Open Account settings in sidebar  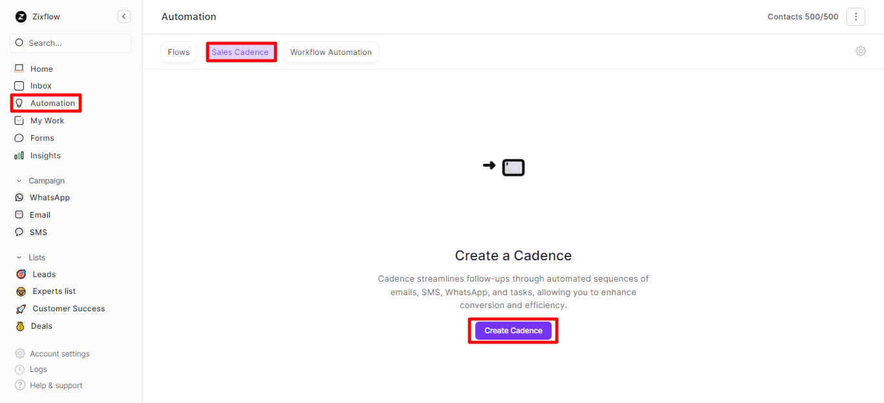tap(59, 354)
